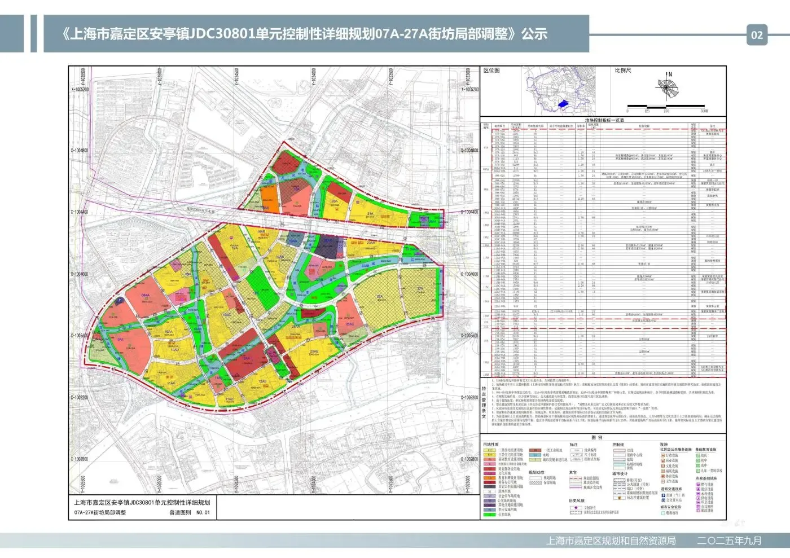Click the green public green space legend swatch
This screenshot has height=558, width=790.
(490, 515)
